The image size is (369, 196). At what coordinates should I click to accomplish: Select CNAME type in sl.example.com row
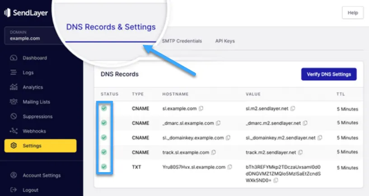pos(140,109)
